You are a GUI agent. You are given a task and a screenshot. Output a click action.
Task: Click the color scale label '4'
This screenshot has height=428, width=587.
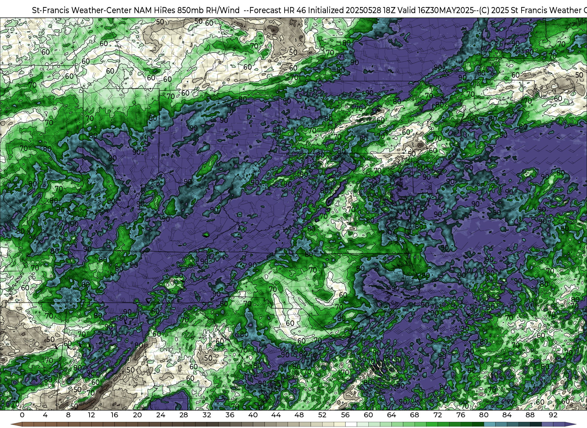[x=45, y=415]
